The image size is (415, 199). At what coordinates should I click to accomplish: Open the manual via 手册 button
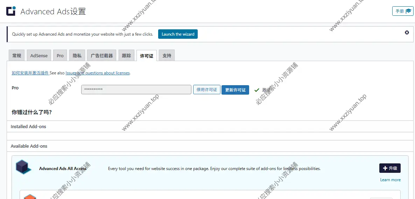403,11
